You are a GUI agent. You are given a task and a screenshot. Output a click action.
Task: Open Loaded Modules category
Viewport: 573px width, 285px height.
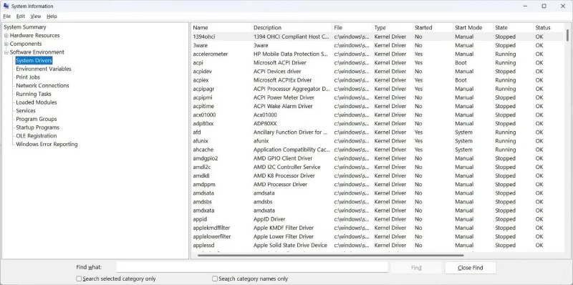[37, 102]
